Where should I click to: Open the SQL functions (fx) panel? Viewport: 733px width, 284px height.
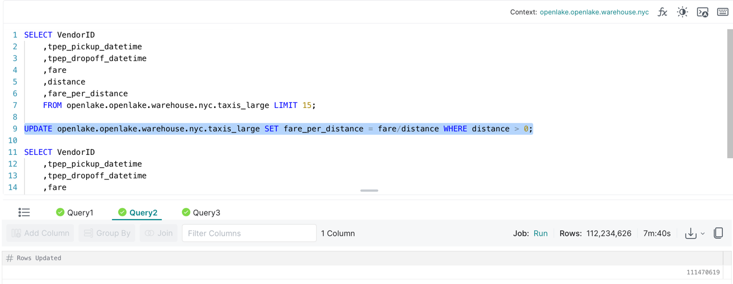pyautogui.click(x=662, y=12)
